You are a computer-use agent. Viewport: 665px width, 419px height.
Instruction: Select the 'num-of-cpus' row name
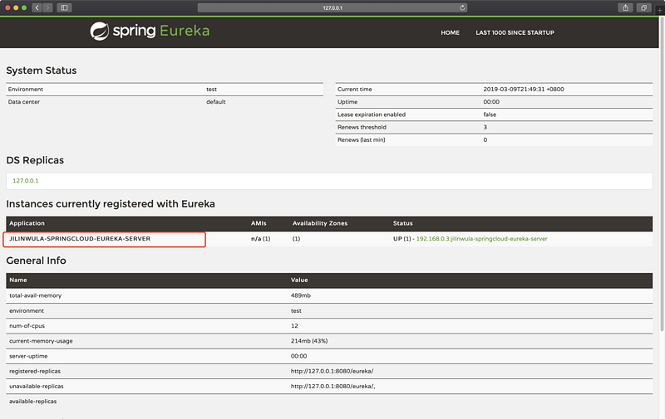(x=27, y=326)
